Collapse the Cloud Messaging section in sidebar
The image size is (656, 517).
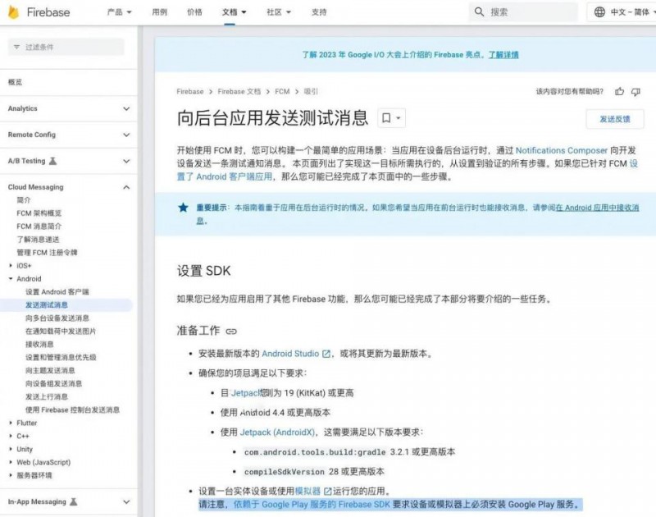point(126,186)
